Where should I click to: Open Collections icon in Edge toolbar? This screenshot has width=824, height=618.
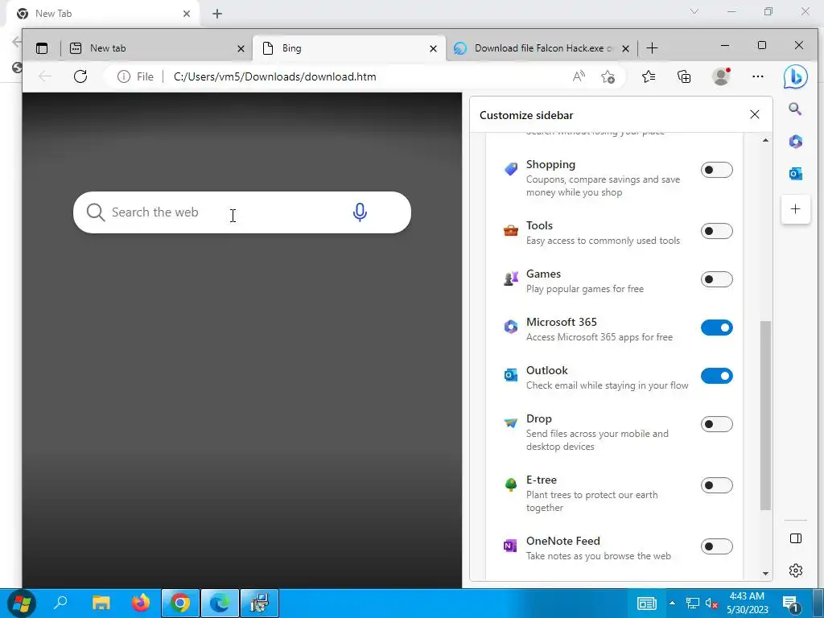pos(684,76)
